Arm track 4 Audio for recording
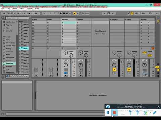Image resolution: width=161 pixels, height=120 pixels. pos(80,76)
